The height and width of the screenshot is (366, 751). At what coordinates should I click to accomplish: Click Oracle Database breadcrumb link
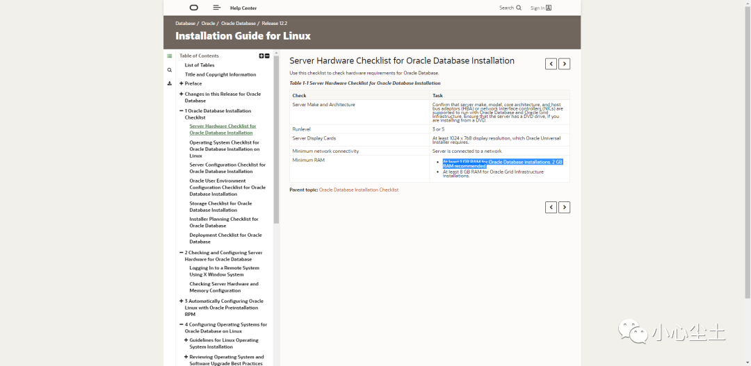click(x=239, y=23)
